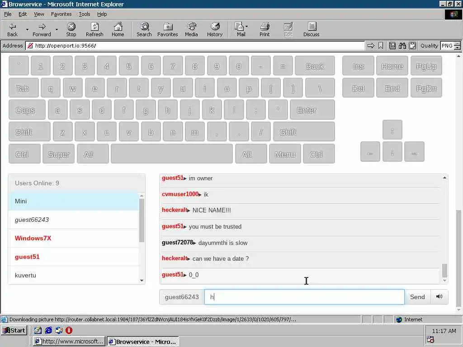Viewport: 463px width, 347px height.
Task: Send the chat message
Action: 417,296
